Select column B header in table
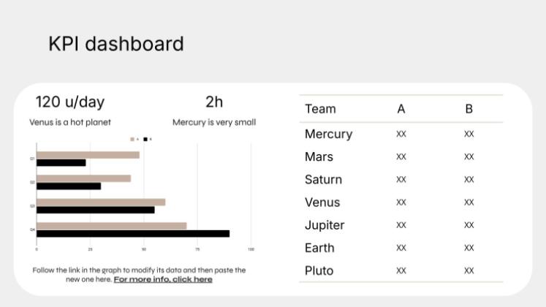This screenshot has width=546, height=307. coord(469,109)
